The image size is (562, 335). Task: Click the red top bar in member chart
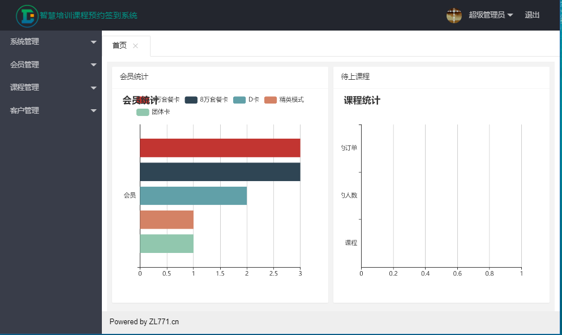tap(220, 148)
